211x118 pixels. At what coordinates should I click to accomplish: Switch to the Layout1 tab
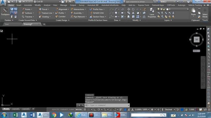coord(15,109)
